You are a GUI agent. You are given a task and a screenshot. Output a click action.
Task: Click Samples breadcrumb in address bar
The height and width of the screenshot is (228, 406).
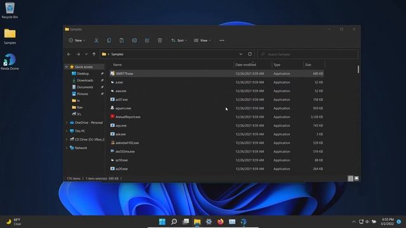pyautogui.click(x=117, y=54)
